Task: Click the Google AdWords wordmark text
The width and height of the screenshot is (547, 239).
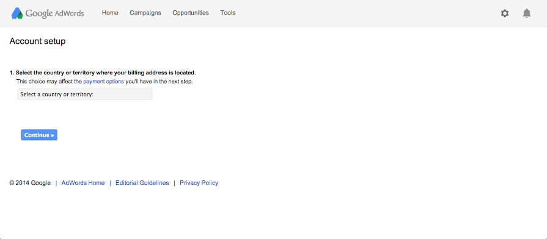Action: [x=55, y=13]
